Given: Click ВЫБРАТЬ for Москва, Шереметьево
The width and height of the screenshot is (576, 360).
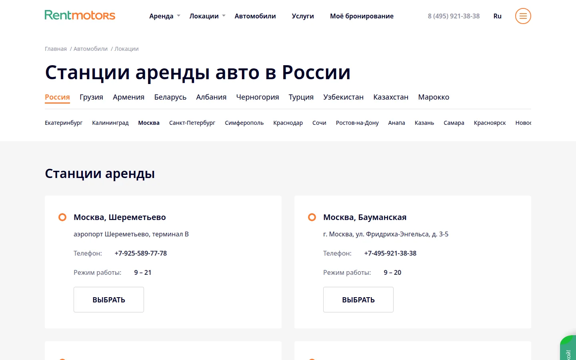Looking at the screenshot, I should tap(109, 300).
